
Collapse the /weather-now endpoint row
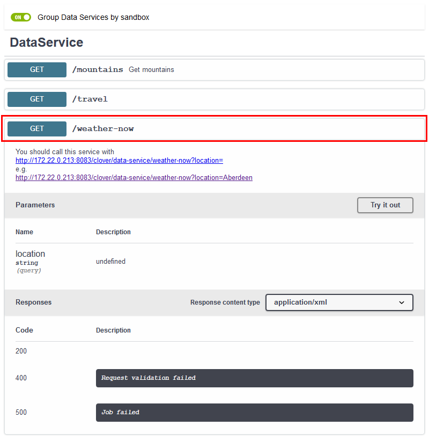click(268, 129)
